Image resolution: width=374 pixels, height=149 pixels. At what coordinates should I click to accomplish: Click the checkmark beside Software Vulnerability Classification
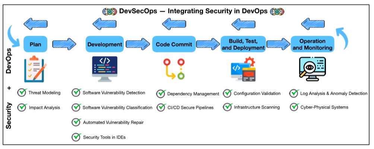[76, 107]
